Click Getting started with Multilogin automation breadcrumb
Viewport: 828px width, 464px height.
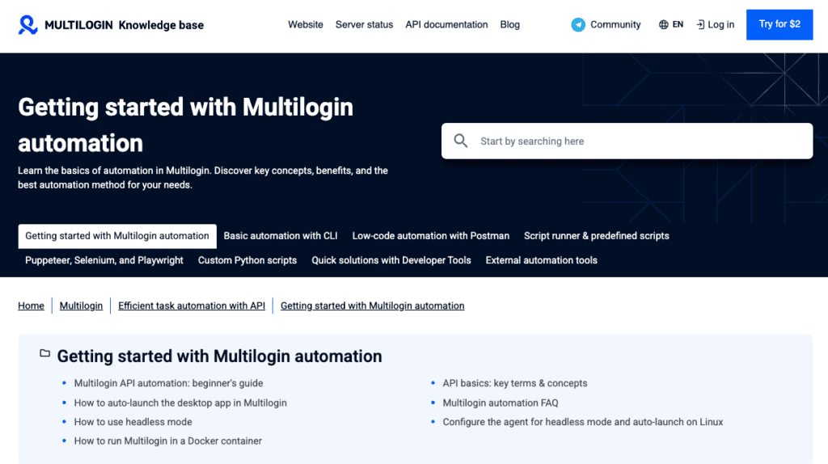(x=372, y=306)
